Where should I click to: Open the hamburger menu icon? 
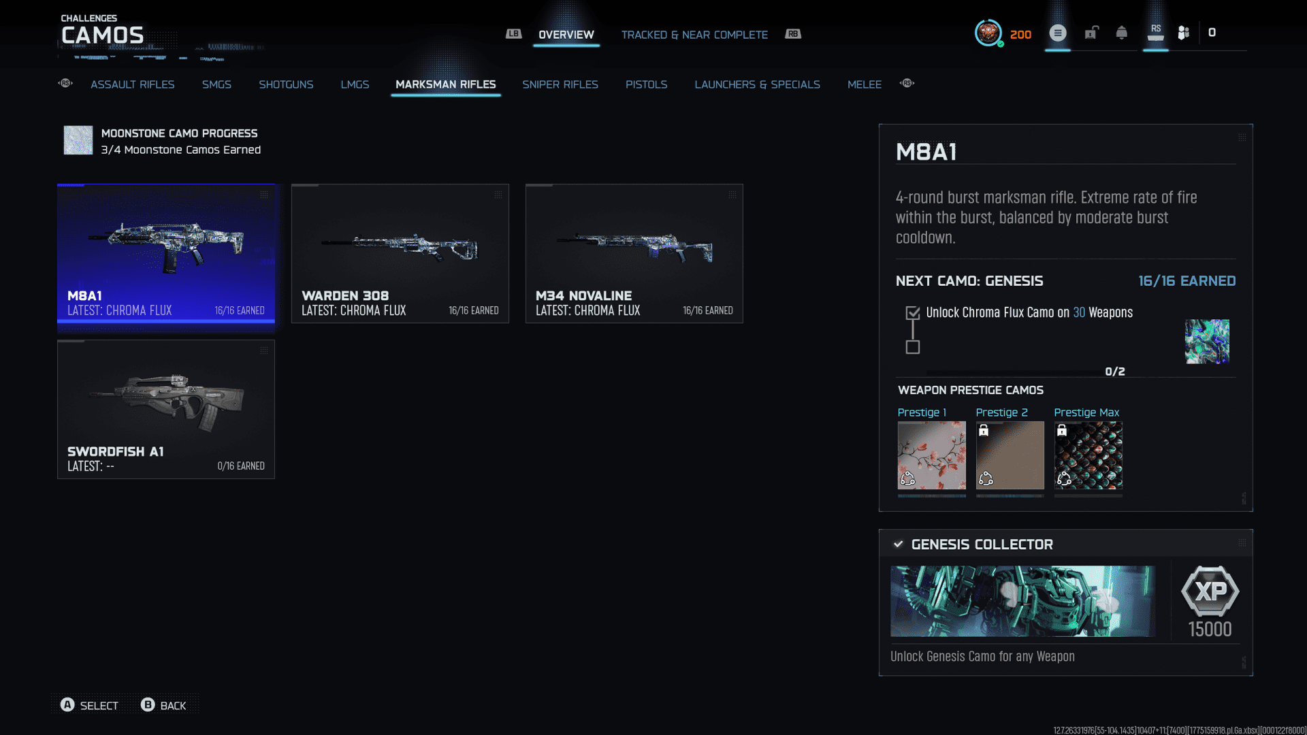pyautogui.click(x=1057, y=33)
